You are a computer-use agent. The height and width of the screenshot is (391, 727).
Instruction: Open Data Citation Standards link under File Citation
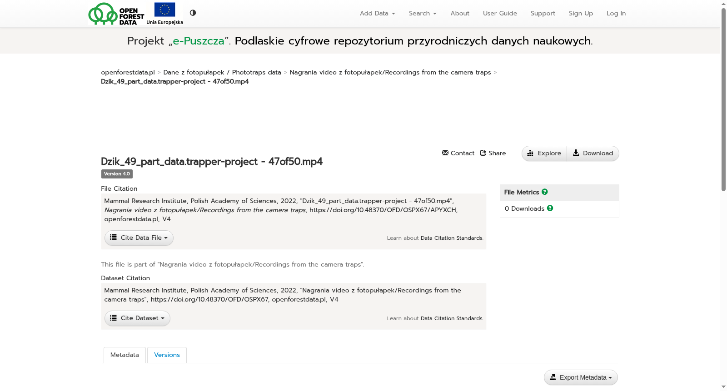pyautogui.click(x=451, y=238)
